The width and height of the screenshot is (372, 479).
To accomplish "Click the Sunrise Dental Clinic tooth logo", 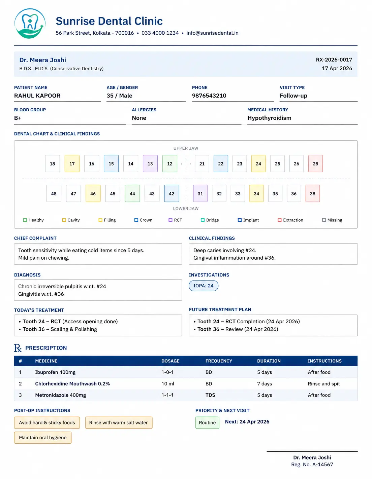I will point(30,23).
